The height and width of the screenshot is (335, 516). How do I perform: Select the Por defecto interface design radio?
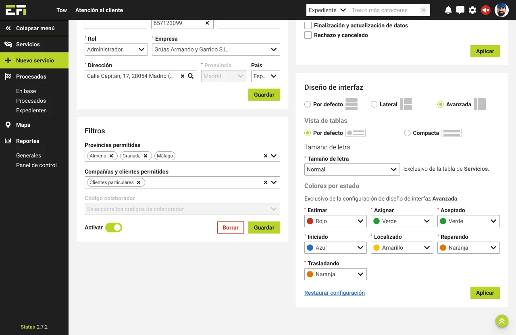point(308,104)
